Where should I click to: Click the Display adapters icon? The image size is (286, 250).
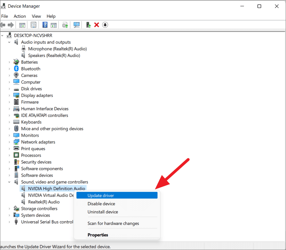[16, 95]
